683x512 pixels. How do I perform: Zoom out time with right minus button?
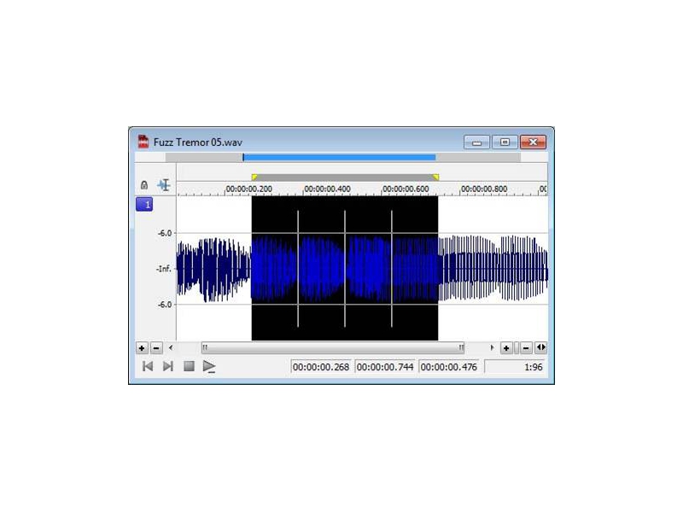(x=526, y=348)
